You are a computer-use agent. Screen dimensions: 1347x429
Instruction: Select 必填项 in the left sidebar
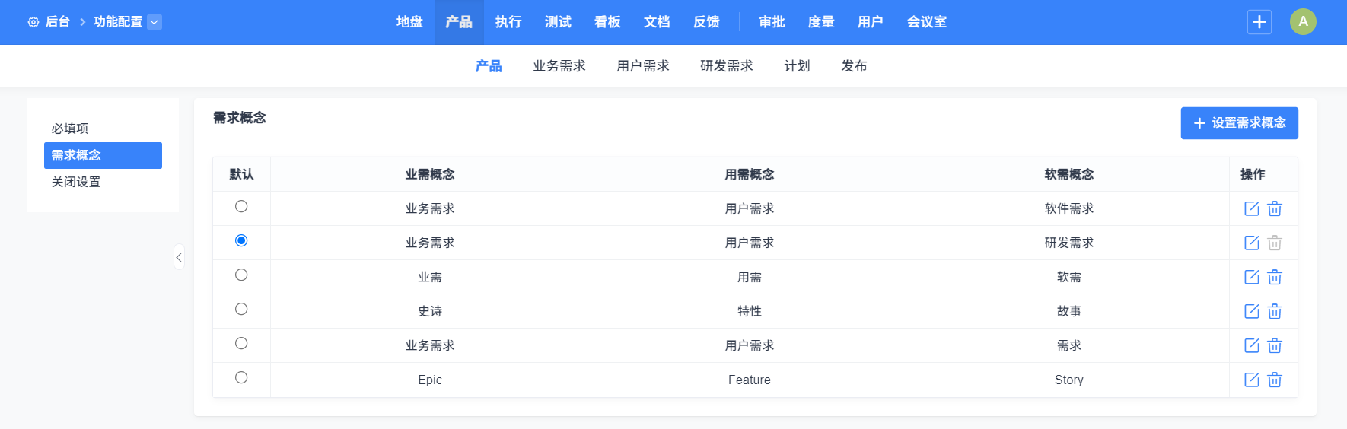(70, 129)
